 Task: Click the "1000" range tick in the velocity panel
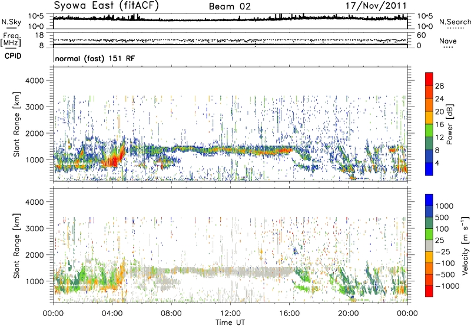tap(34, 281)
